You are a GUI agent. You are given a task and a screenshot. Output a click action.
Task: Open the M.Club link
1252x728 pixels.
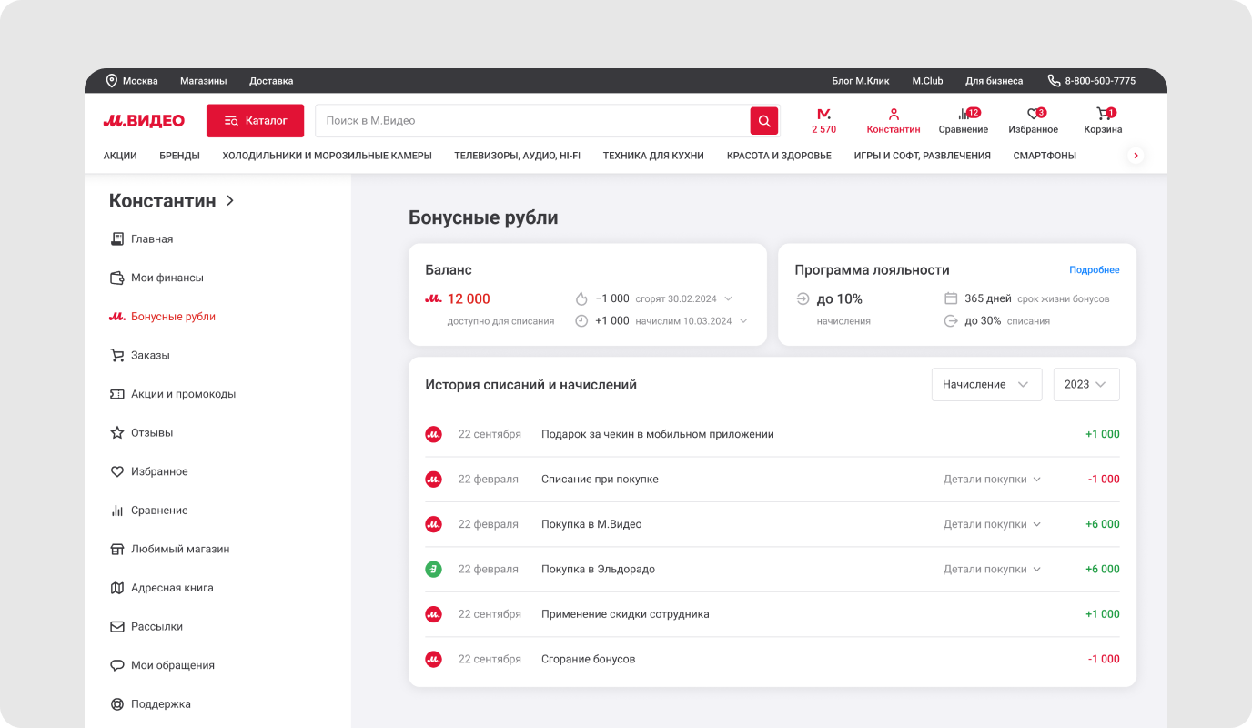coord(927,81)
